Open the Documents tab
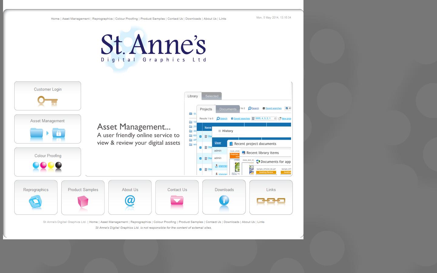This screenshot has height=273, width=437. (228, 109)
